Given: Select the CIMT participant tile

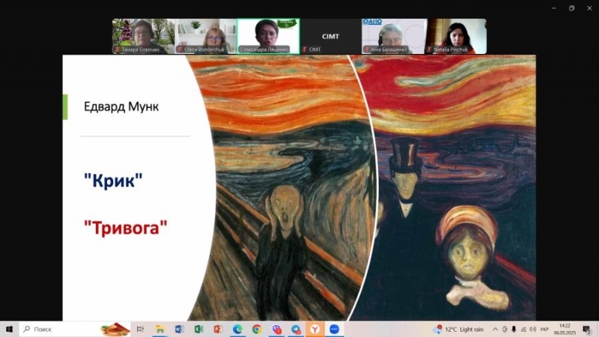Looking at the screenshot, I should [x=330, y=36].
